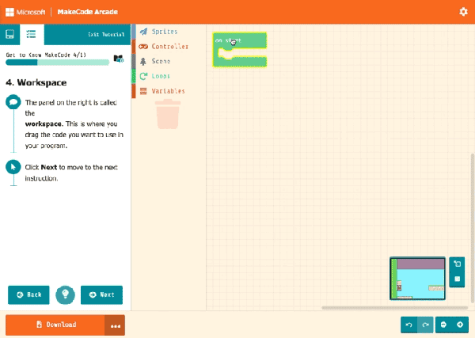This screenshot has width=475, height=338.
Task: Open the settings gear menu
Action: tap(463, 12)
